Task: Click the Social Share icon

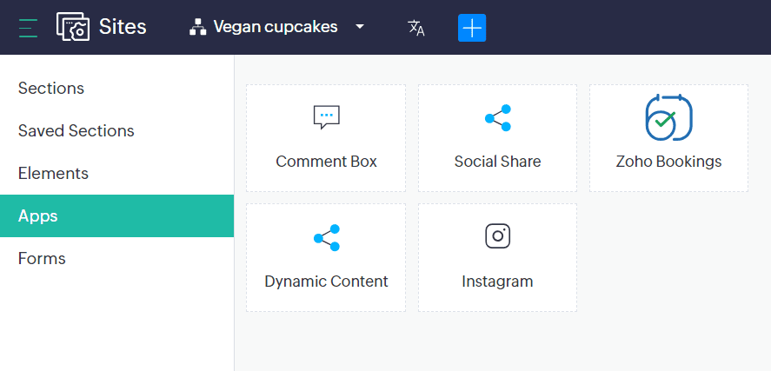Action: click(497, 118)
